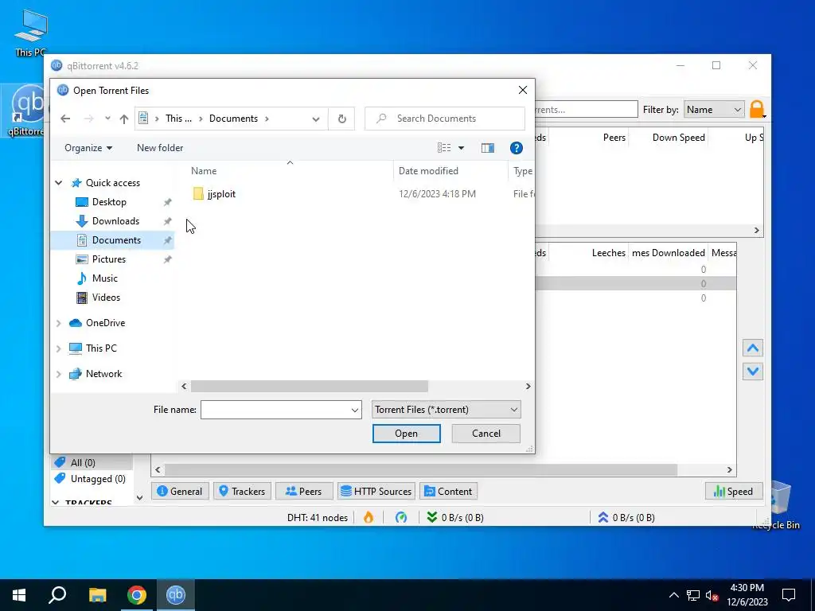This screenshot has width=815, height=611.
Task: Cancel the Open Torrent Files dialog
Action: 486,434
